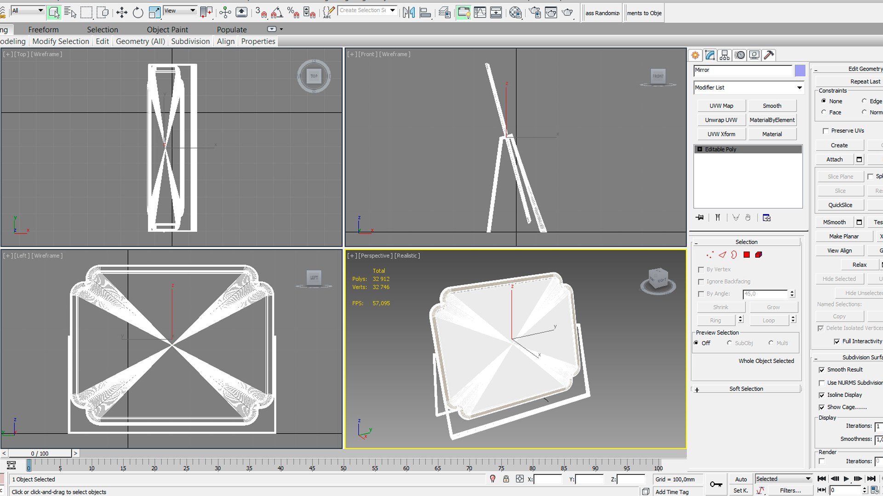Open the Create Selection Set dropdown
This screenshot has height=496, width=883.
click(x=367, y=10)
